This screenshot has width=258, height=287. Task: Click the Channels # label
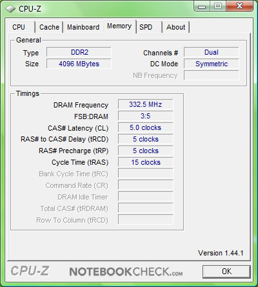coord(161,53)
